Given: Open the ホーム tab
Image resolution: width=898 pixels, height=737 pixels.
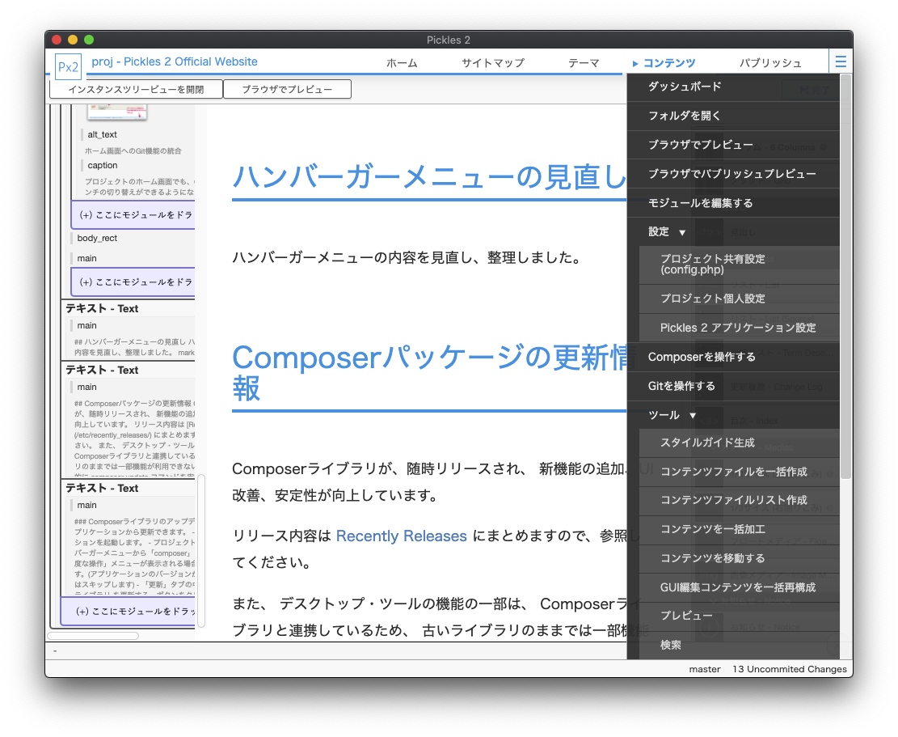Looking at the screenshot, I should point(402,63).
